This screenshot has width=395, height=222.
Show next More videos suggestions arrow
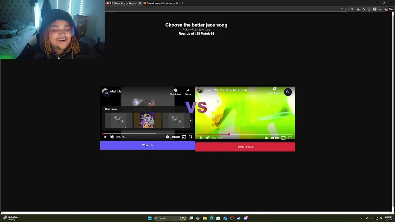click(x=190, y=120)
